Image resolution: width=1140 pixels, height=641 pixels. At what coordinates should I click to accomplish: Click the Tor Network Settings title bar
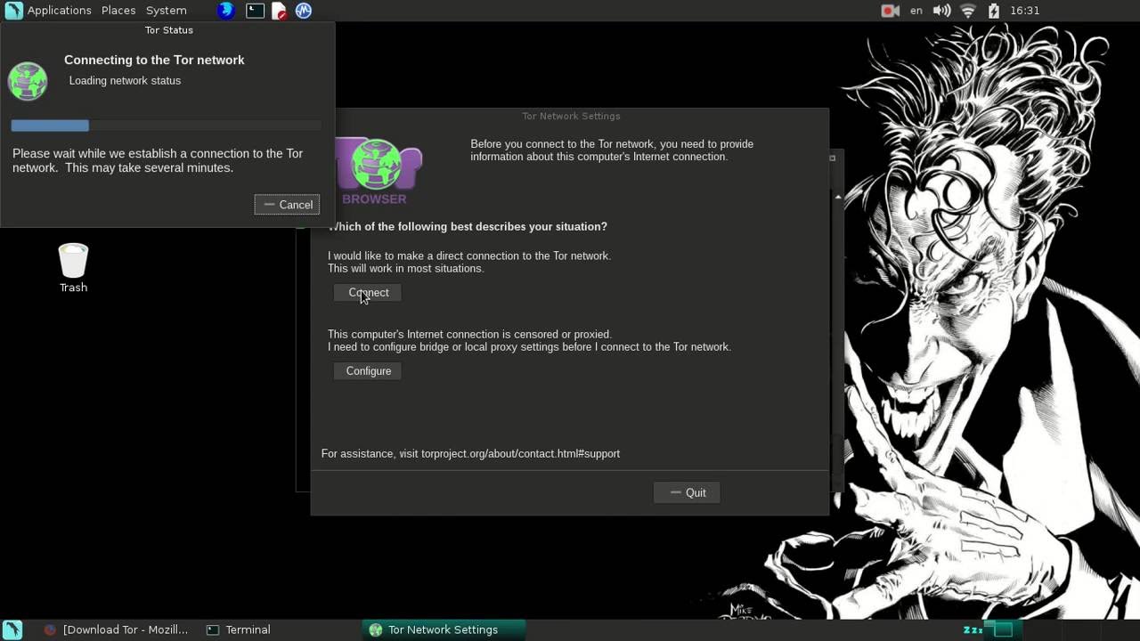point(571,117)
